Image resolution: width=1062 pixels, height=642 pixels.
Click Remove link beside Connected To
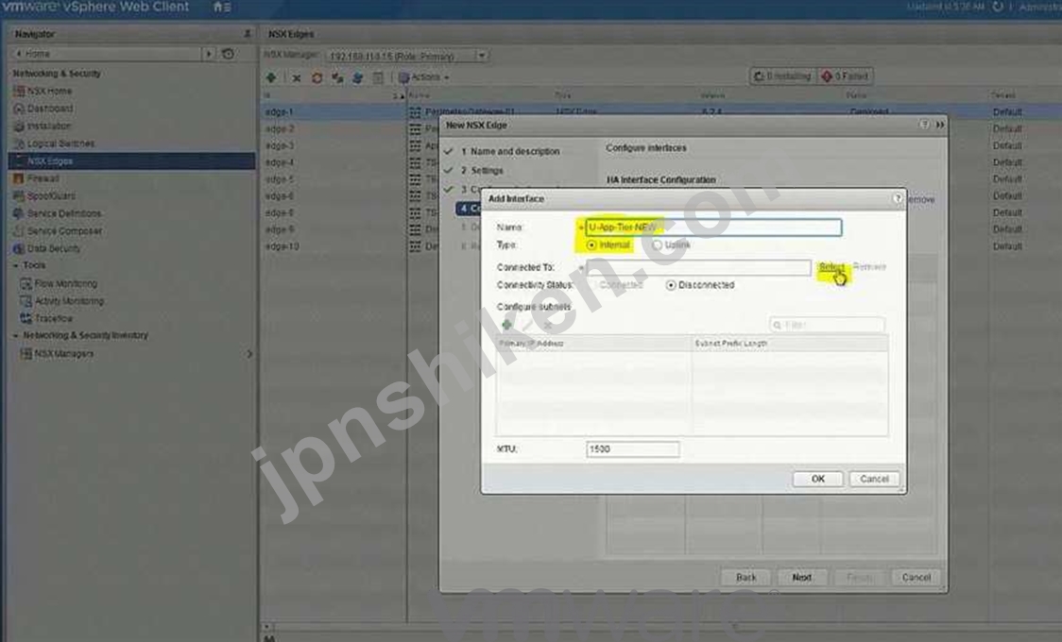(869, 266)
